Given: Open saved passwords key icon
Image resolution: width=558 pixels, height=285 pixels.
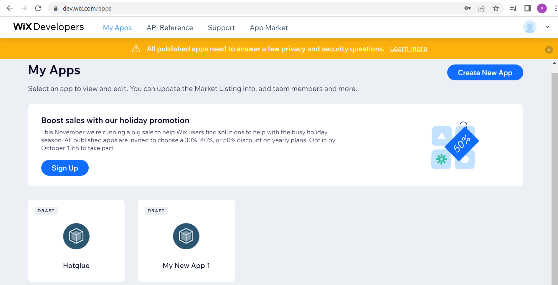Looking at the screenshot, I should click(468, 8).
